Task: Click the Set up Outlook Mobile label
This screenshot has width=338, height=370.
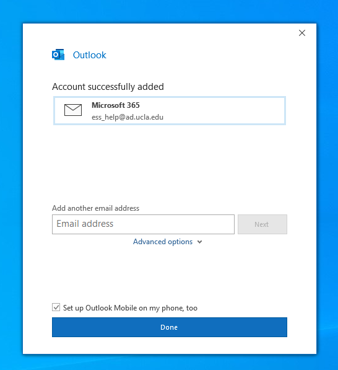Action: pos(130,308)
